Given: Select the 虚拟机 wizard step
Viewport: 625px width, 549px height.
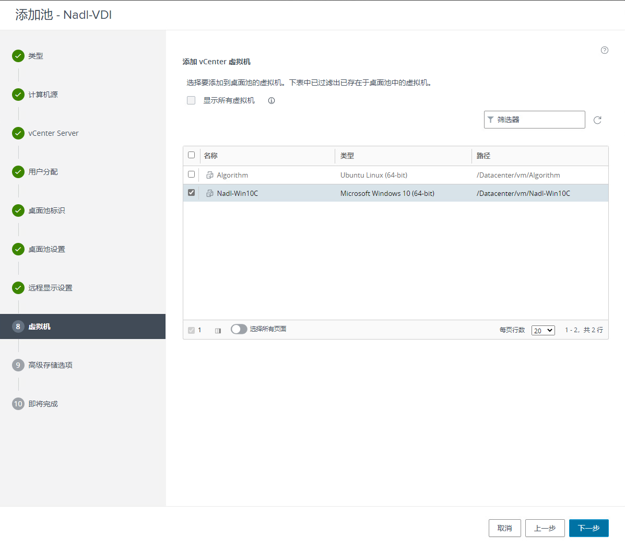Looking at the screenshot, I should [82, 326].
